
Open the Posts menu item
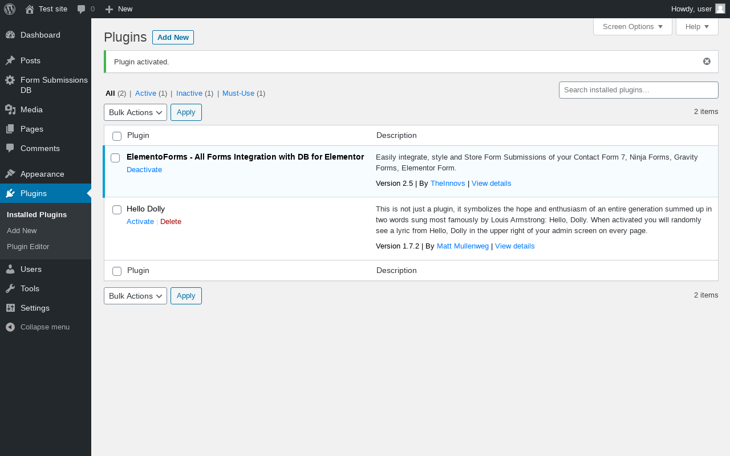46,60
